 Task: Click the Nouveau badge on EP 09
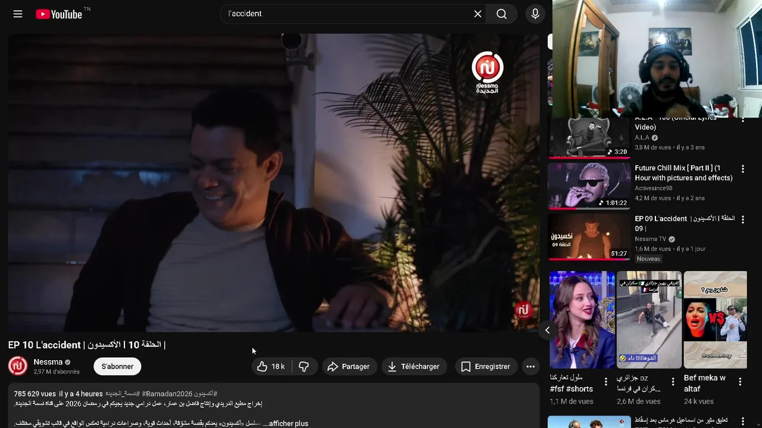pos(648,259)
